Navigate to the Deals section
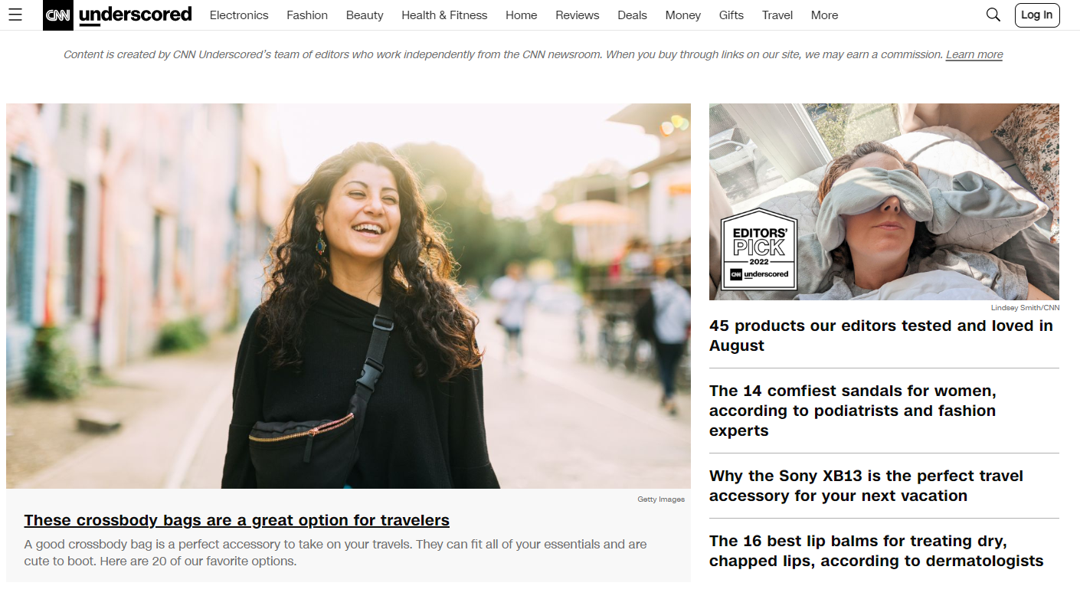1080x609 pixels. point(632,15)
